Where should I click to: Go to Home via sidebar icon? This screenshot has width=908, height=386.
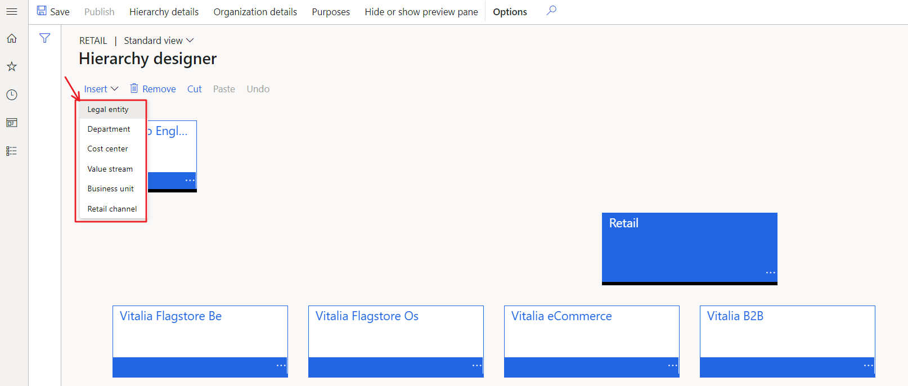11,38
